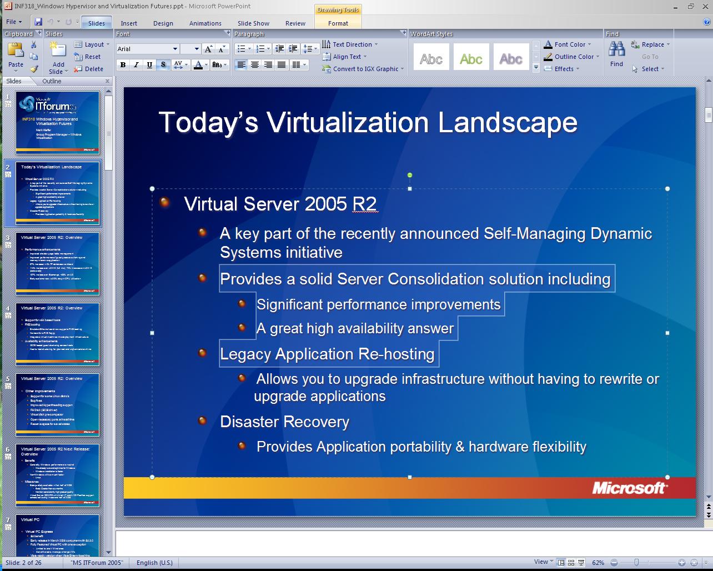Select slide 1 ITforum title thumbnail

tap(58, 123)
